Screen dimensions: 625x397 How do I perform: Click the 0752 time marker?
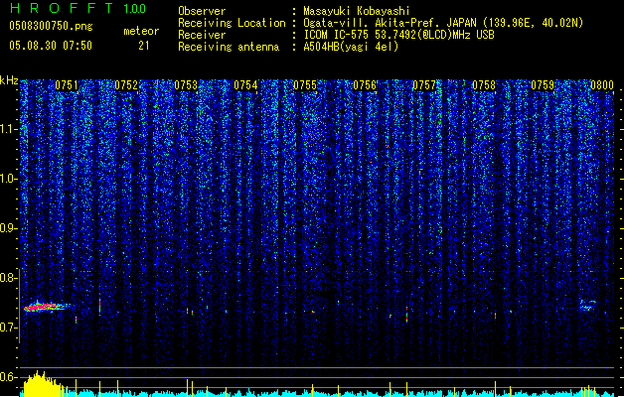point(126,85)
